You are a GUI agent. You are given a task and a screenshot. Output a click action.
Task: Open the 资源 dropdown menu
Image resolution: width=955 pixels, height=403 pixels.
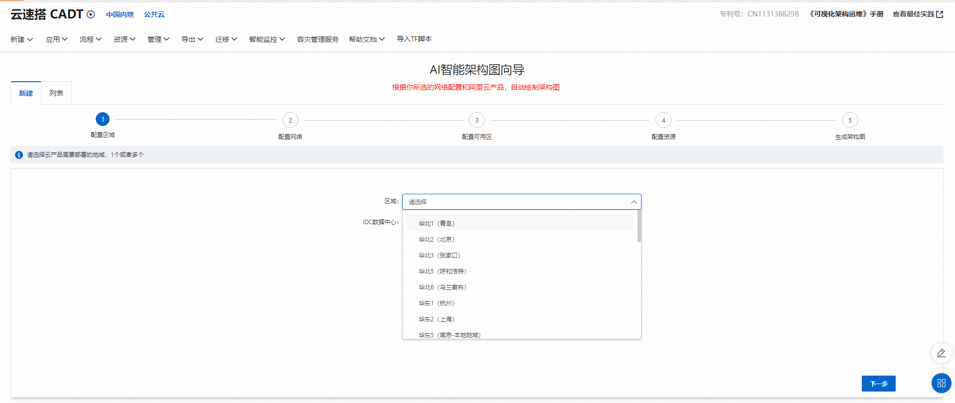124,39
